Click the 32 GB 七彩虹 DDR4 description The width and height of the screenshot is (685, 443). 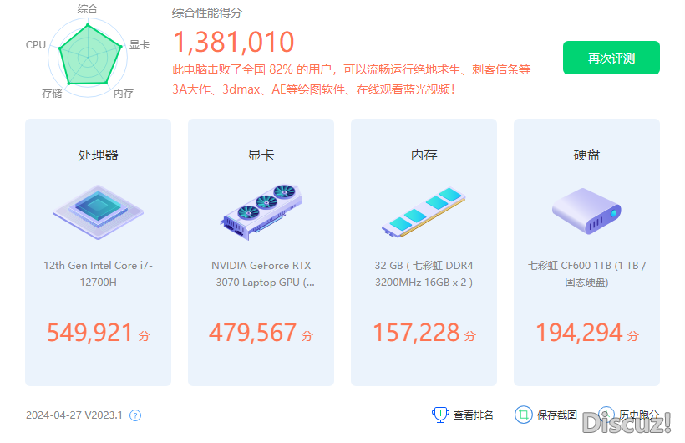click(424, 274)
